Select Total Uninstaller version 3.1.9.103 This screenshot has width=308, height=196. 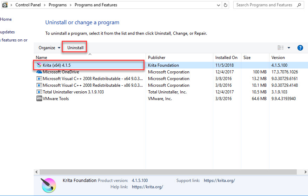tap(73, 92)
